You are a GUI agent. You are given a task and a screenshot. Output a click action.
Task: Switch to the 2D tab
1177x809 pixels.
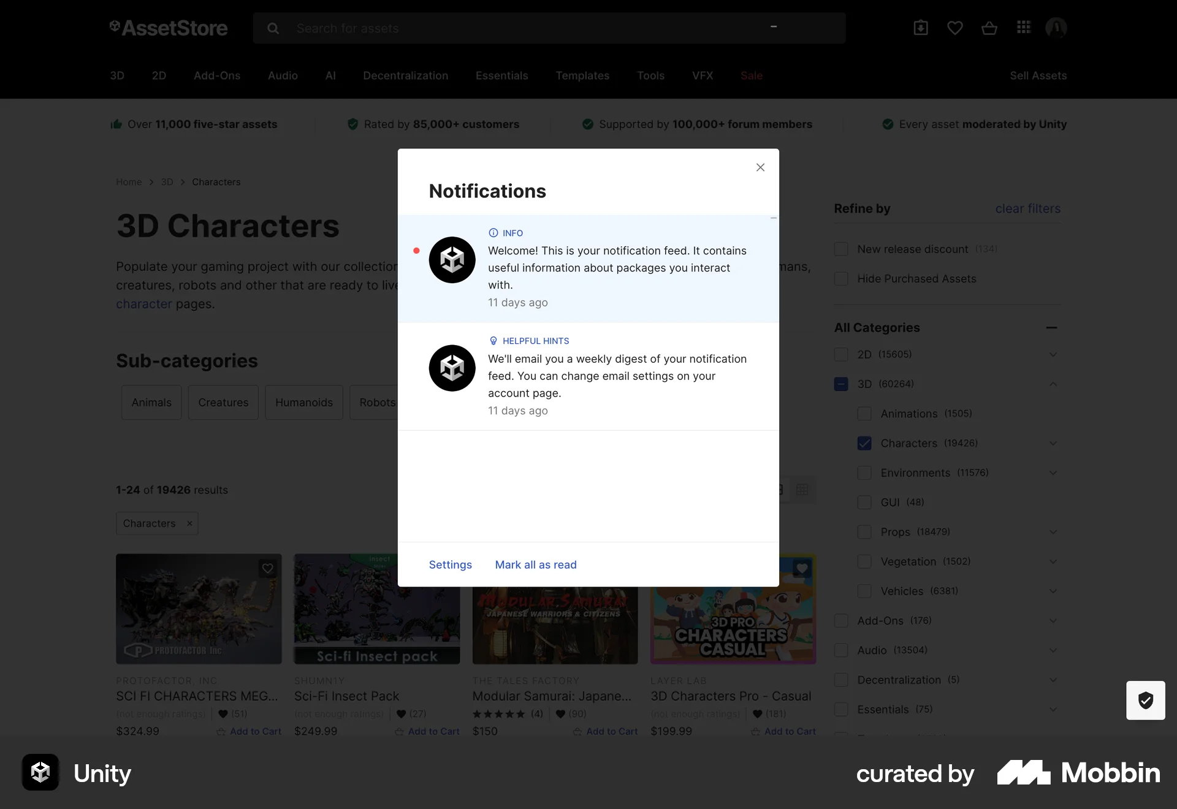pyautogui.click(x=159, y=75)
